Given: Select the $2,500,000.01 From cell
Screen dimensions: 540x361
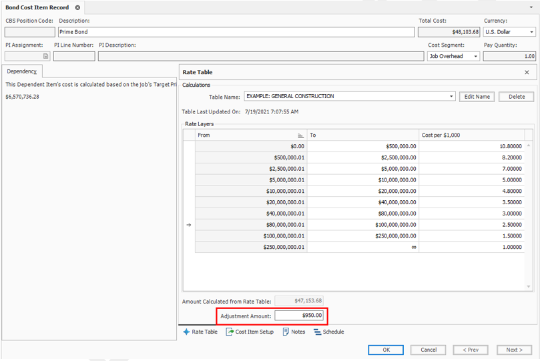Looking at the screenshot, I should point(251,169).
